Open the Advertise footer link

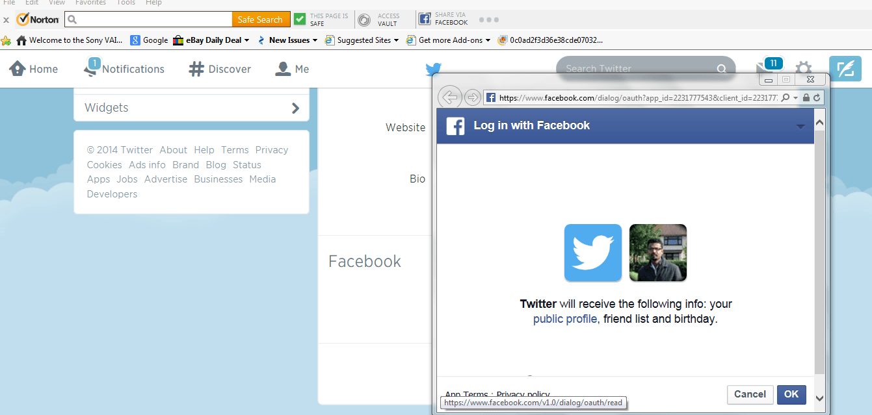(166, 179)
